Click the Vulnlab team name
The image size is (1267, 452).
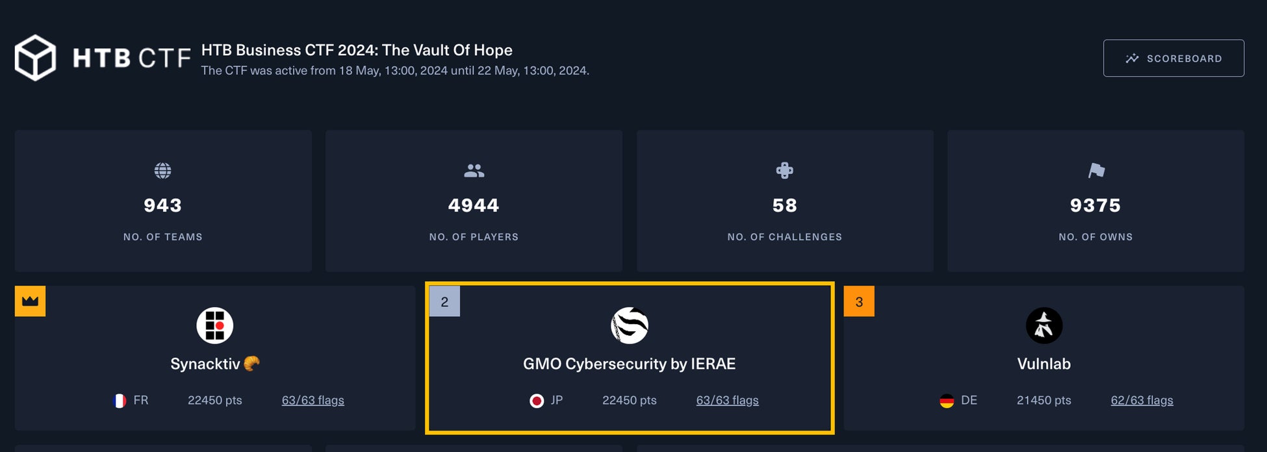pos(1043,364)
